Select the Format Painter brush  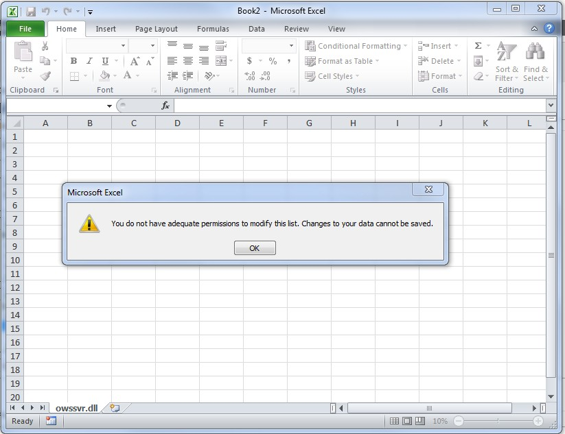click(45, 75)
